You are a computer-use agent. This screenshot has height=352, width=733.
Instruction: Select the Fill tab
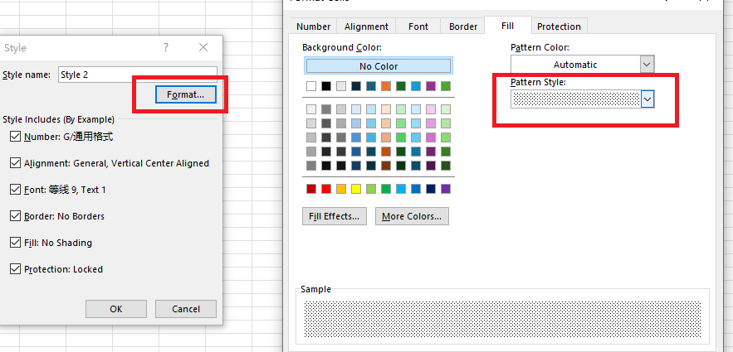[x=508, y=26]
